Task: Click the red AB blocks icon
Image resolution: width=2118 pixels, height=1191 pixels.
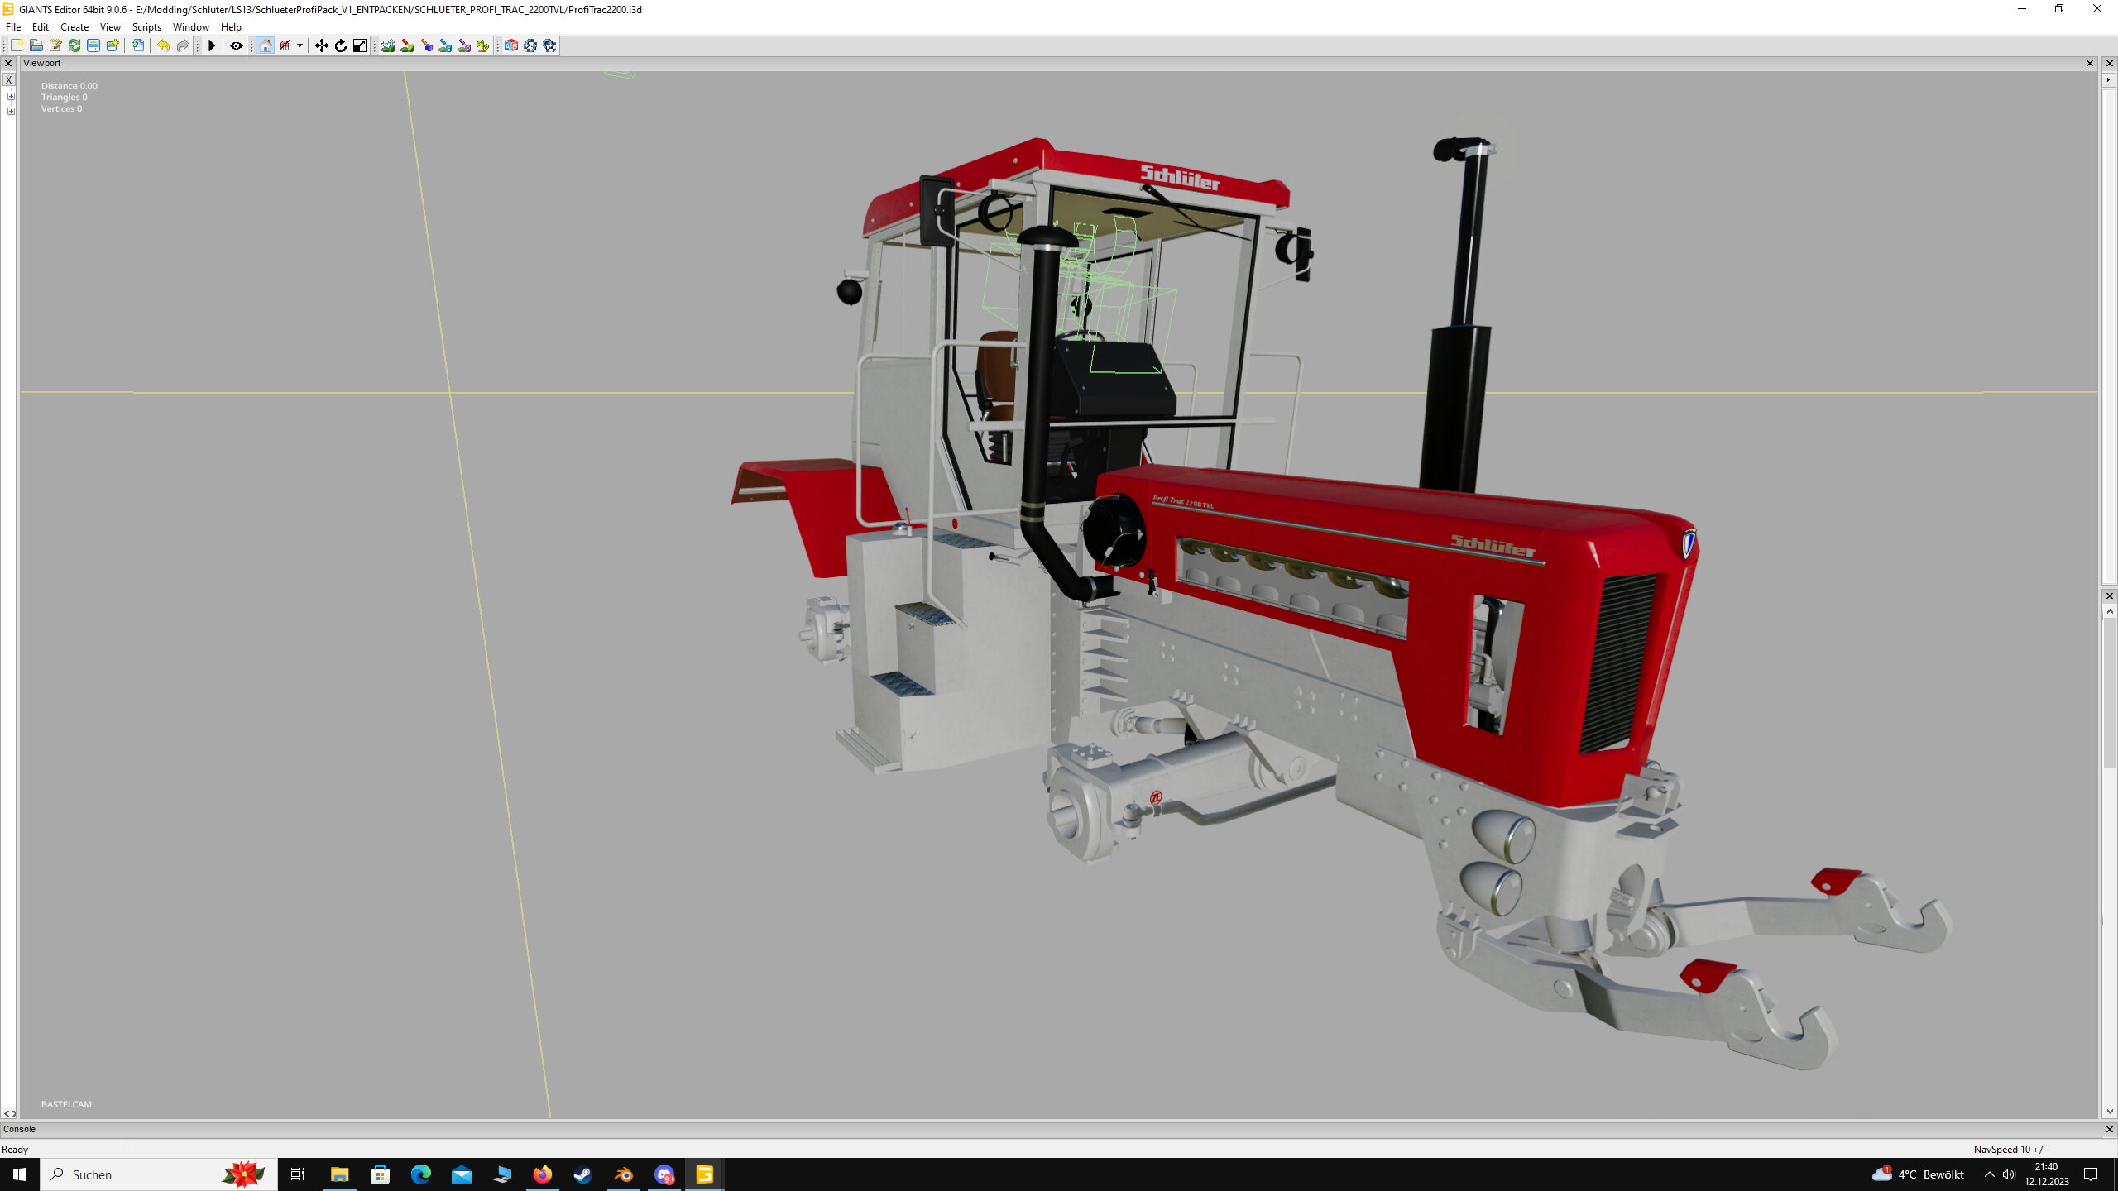Action: tap(511, 45)
